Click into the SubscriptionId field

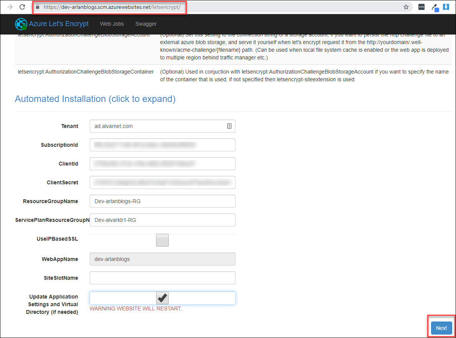click(x=162, y=145)
